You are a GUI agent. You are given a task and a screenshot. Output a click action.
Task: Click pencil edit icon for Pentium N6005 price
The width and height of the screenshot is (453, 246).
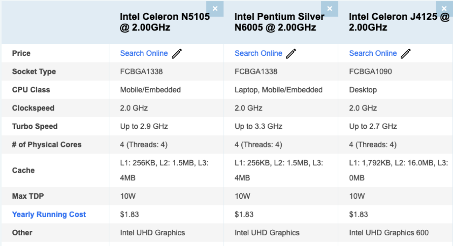coord(291,54)
